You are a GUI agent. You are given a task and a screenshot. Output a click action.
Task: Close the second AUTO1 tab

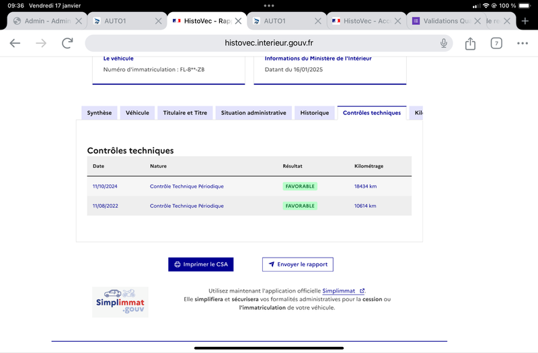[317, 21]
